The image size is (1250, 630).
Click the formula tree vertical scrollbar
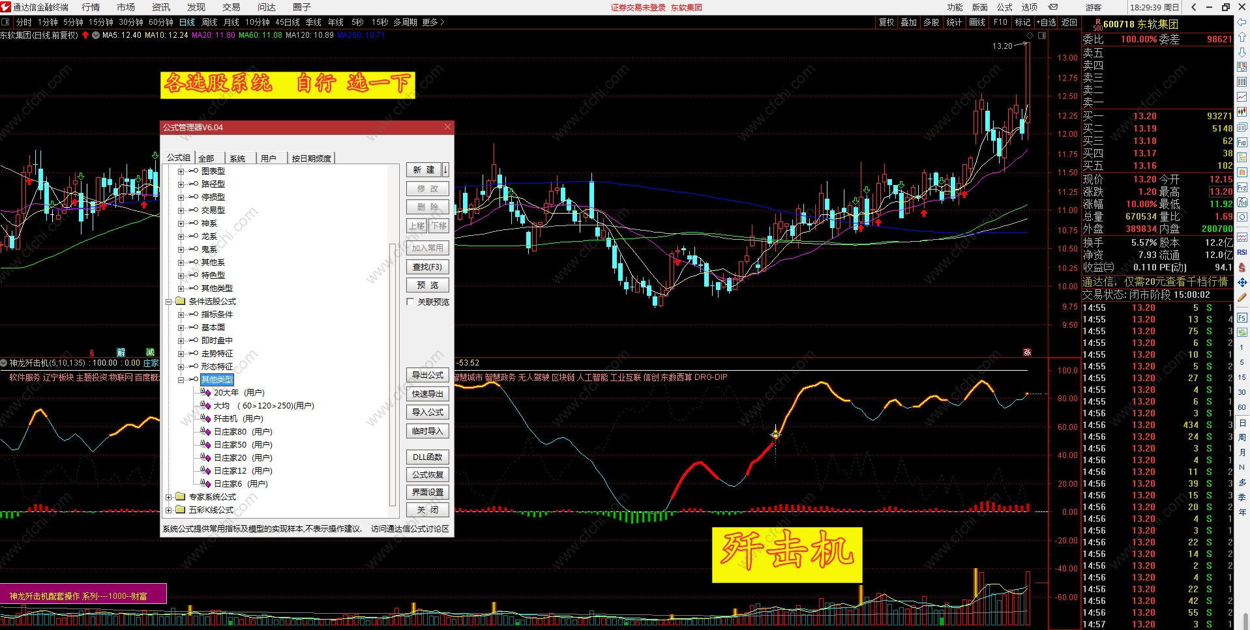[x=392, y=375]
